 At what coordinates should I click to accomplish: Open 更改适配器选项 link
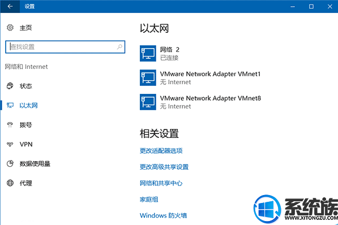[161, 151]
